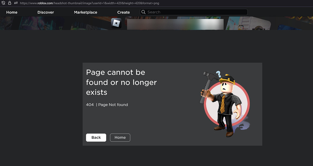The width and height of the screenshot is (313, 166).
Task: Open the Discover navigation item
Action: pyautogui.click(x=46, y=12)
